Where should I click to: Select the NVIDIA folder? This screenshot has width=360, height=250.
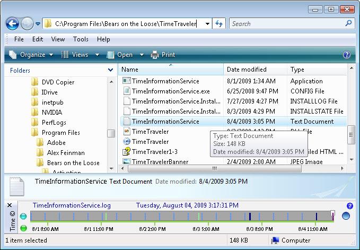click(47, 113)
